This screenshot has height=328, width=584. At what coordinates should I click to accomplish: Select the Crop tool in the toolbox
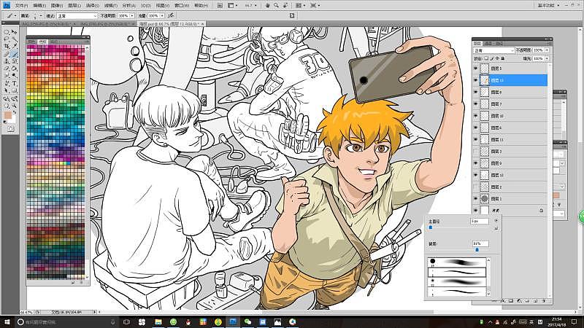point(6,47)
